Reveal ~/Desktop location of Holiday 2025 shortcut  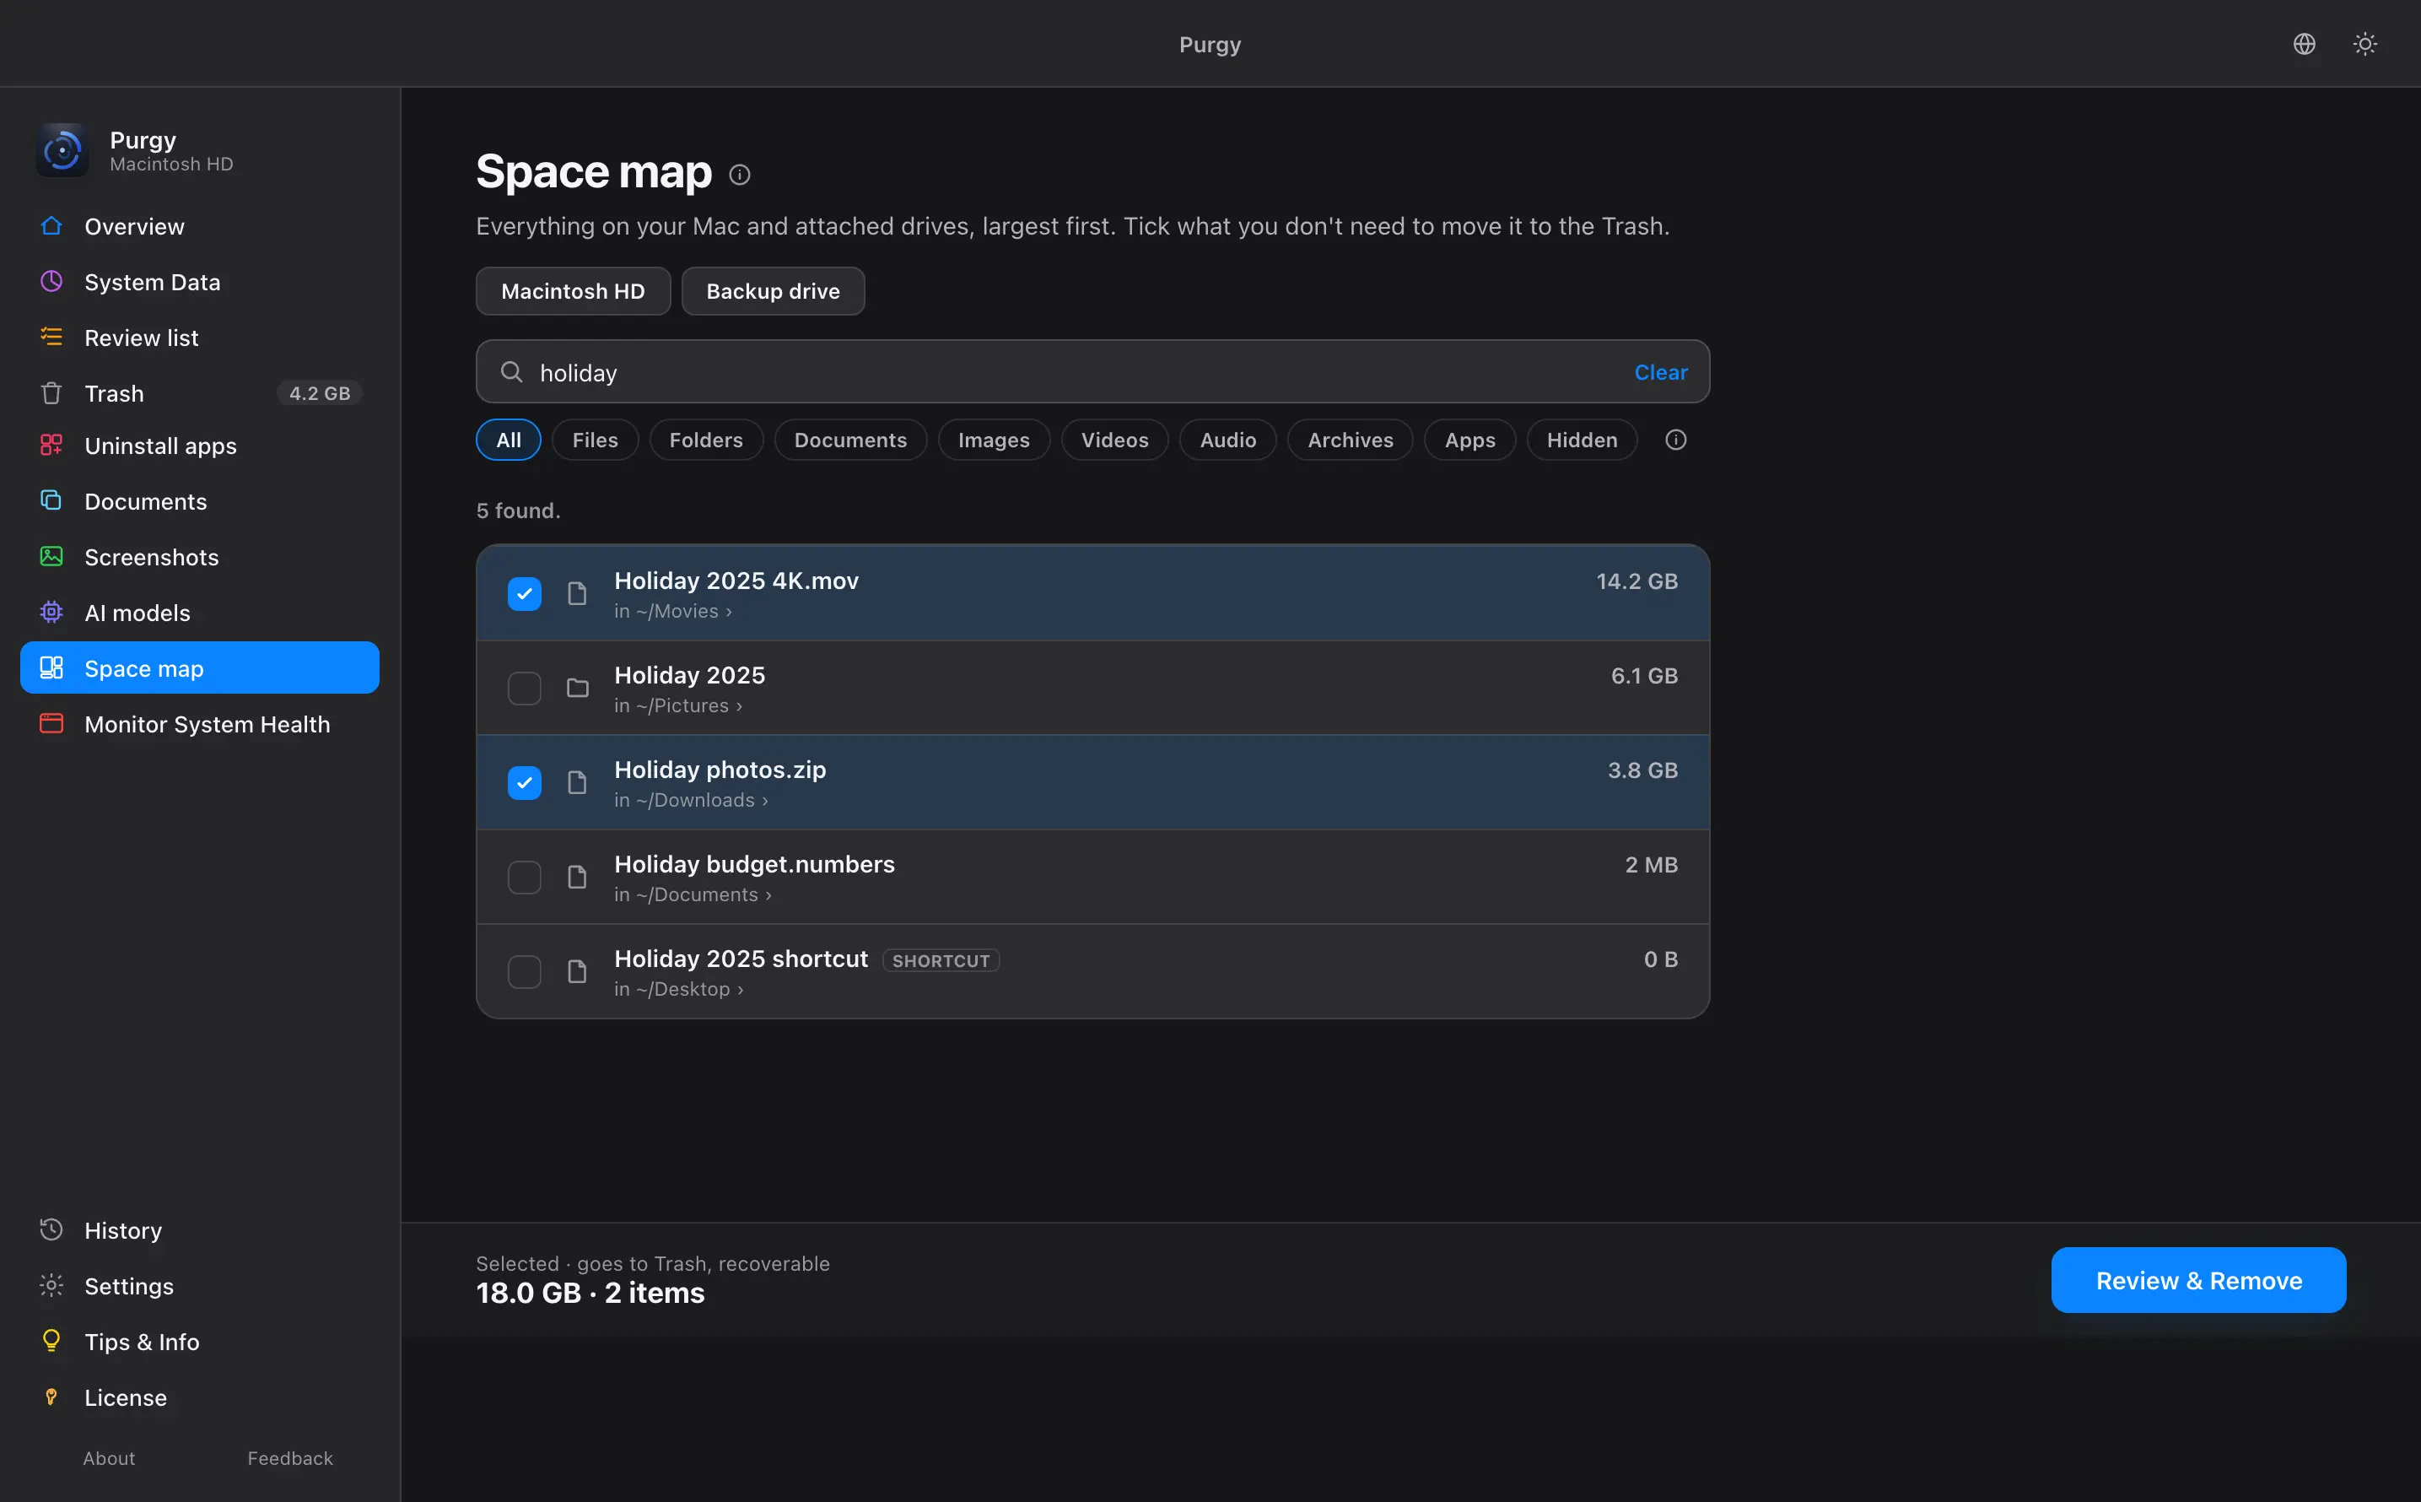(x=679, y=990)
